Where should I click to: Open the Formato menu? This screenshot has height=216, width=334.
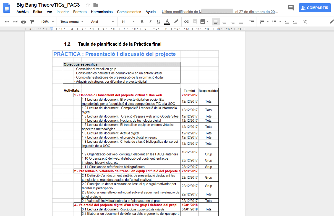point(80,12)
